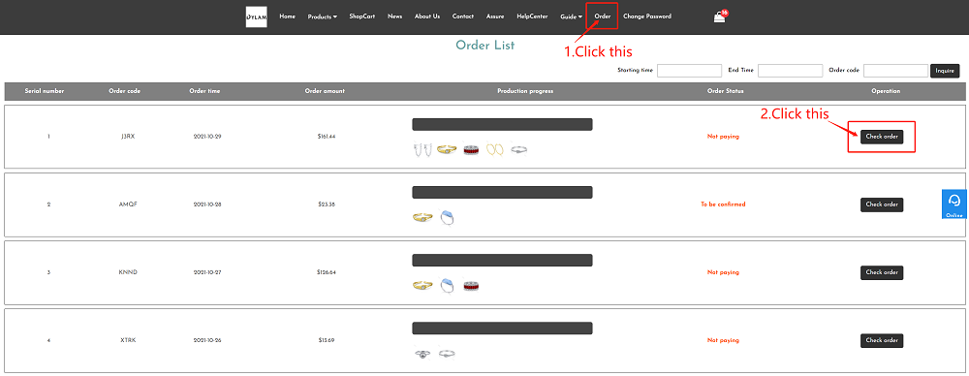This screenshot has height=376, width=969.
Task: Click the Inquire button
Action: (945, 71)
